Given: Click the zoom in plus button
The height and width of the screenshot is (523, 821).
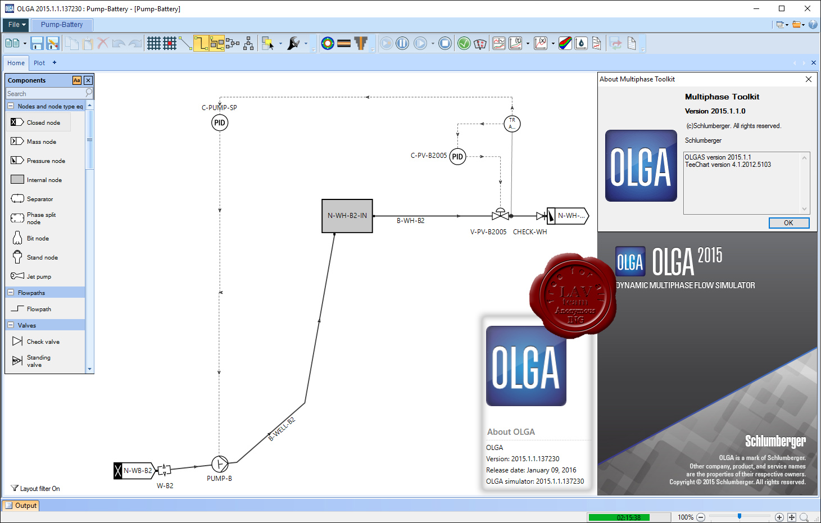Looking at the screenshot, I should [779, 517].
